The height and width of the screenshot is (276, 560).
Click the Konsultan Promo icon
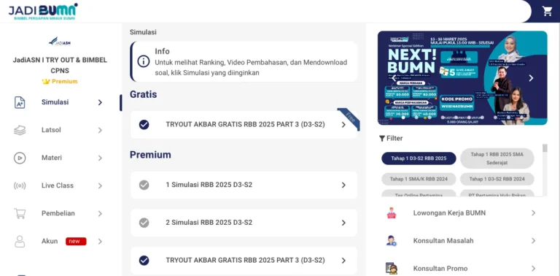coord(392,269)
